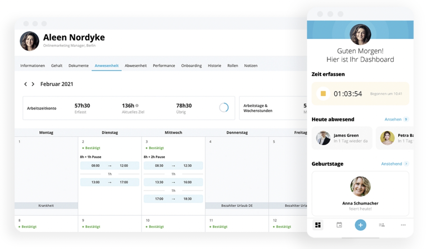Open the Onboarding tab
This screenshot has width=429, height=249.
(191, 66)
